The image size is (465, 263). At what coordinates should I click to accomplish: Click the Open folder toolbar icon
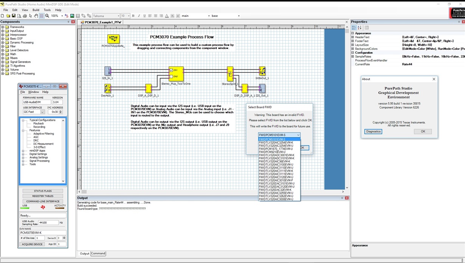point(8,16)
